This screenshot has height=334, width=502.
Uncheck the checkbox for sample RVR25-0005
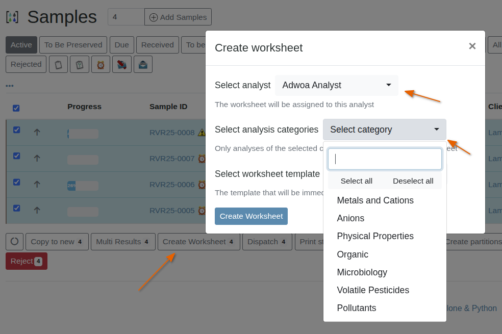(x=16, y=209)
